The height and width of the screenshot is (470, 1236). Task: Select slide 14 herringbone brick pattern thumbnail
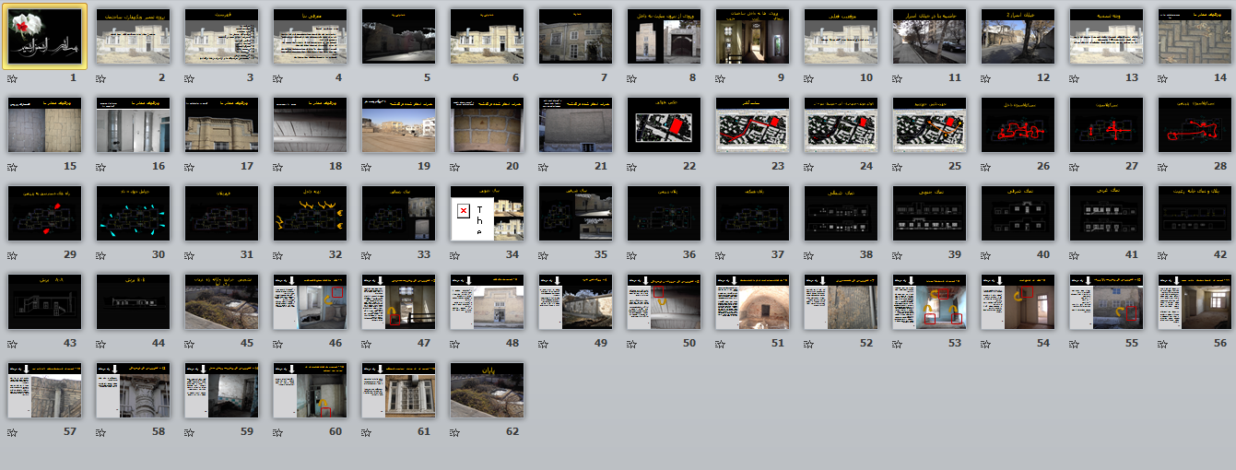click(x=1195, y=36)
